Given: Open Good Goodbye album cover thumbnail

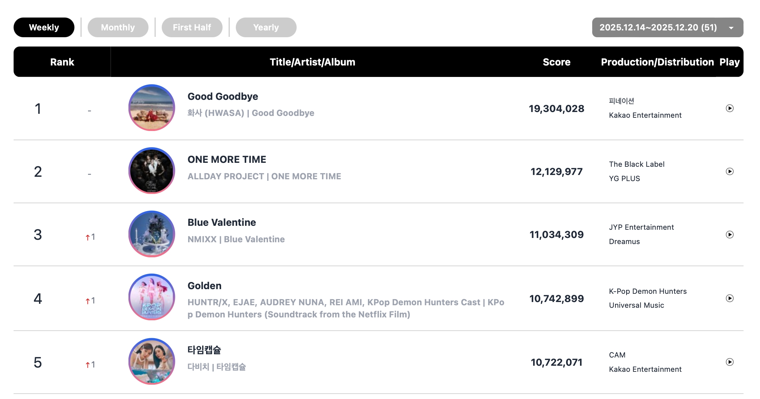Looking at the screenshot, I should (152, 108).
